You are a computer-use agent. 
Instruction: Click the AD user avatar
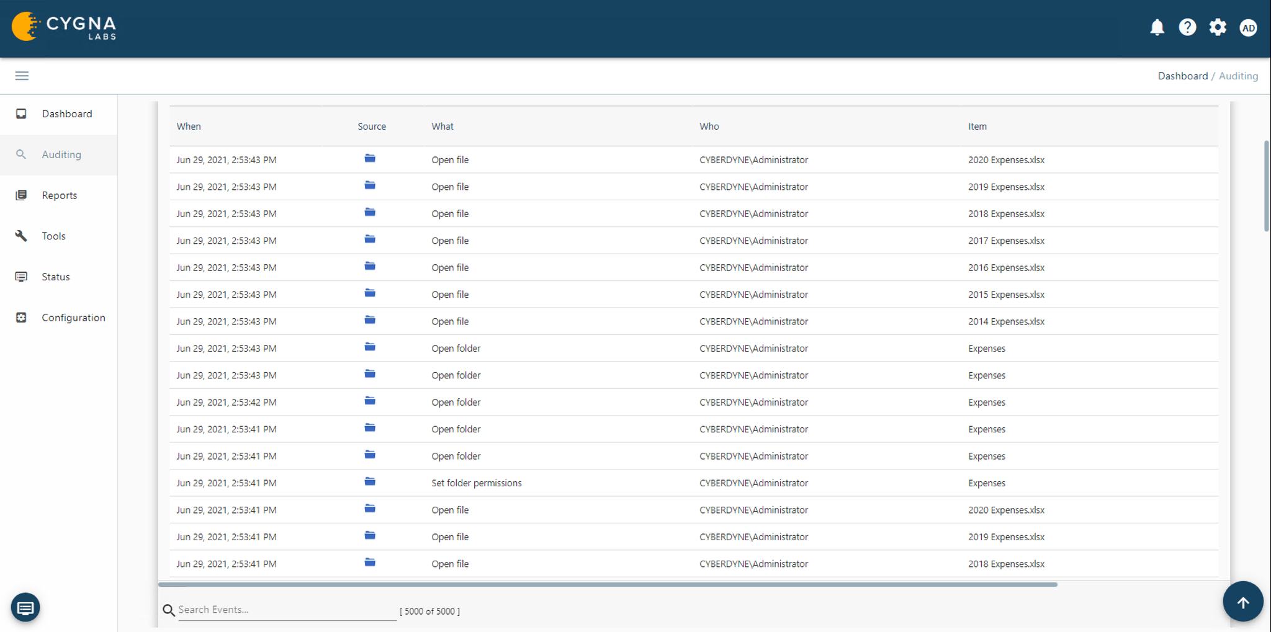[x=1248, y=27]
